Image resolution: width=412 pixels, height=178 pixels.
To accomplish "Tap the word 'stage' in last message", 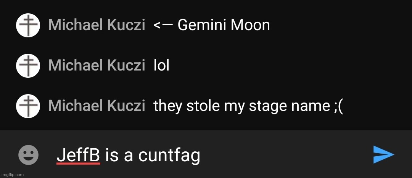I will click(x=265, y=107).
